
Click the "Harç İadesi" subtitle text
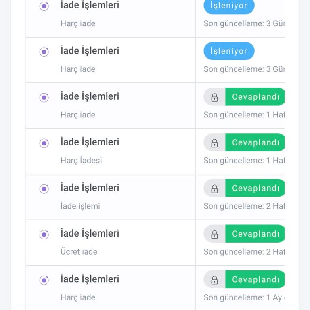[81, 161]
